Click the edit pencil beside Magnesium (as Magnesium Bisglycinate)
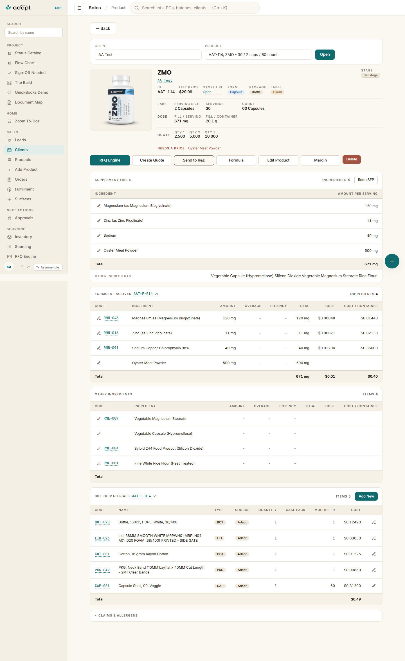The image size is (405, 661). point(99,206)
